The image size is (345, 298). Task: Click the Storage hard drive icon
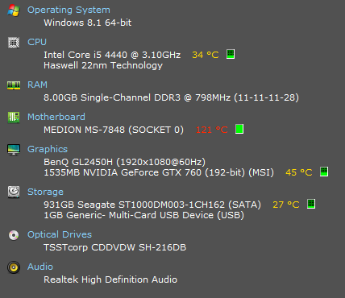click(14, 192)
